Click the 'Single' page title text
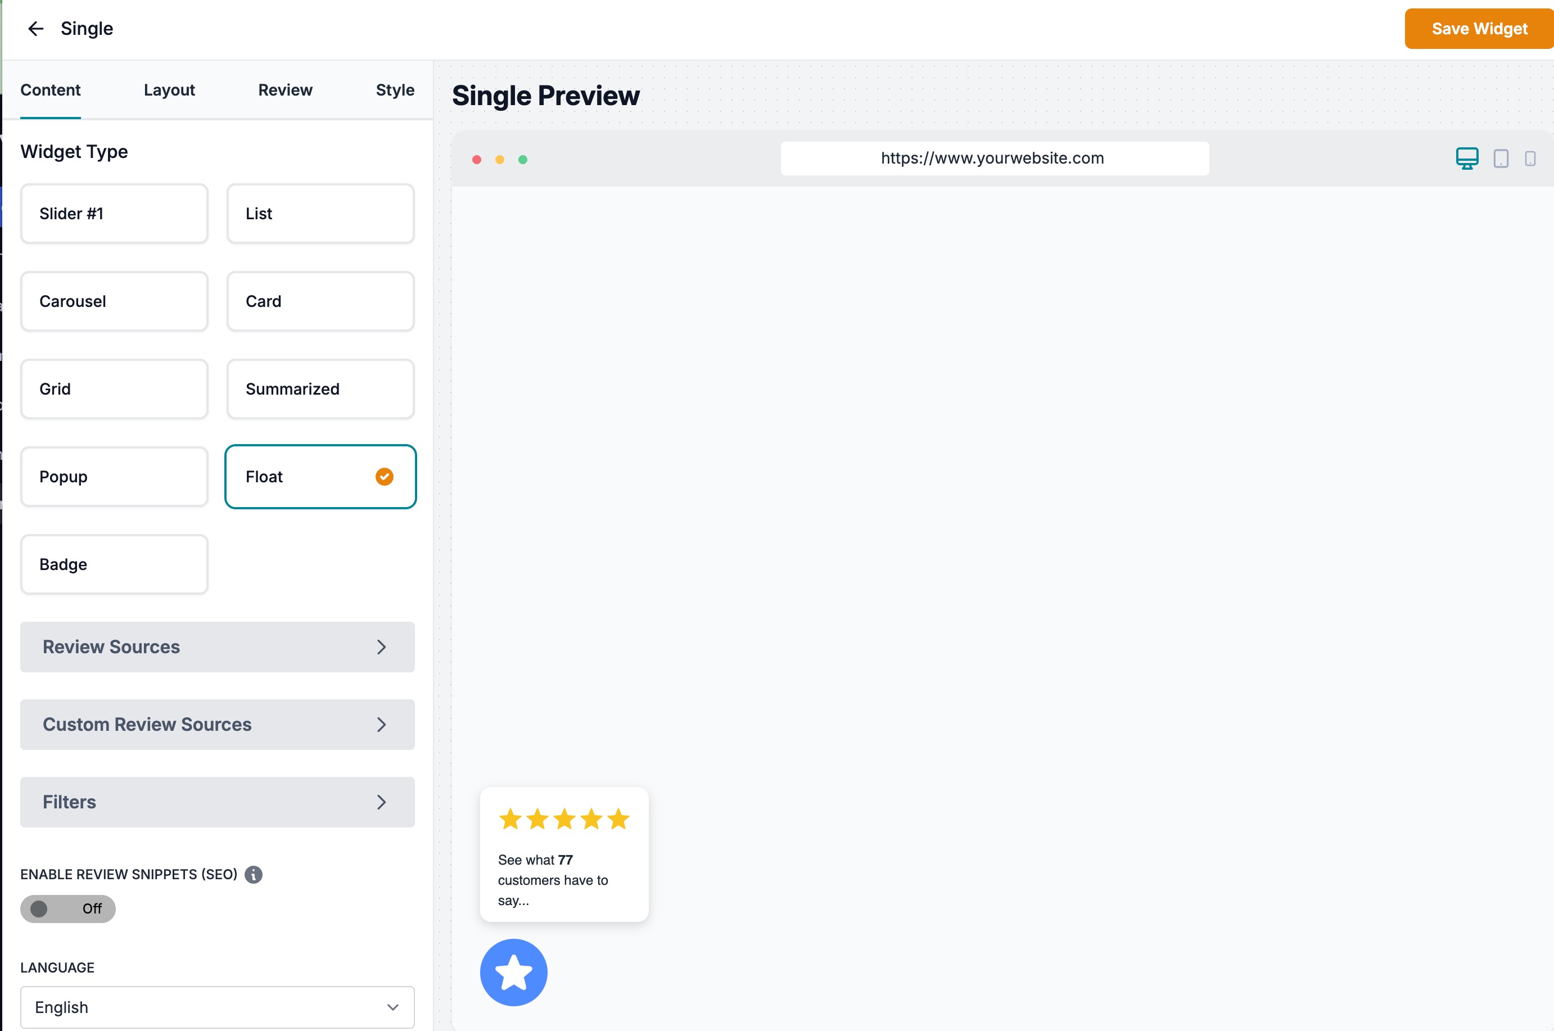Viewport: 1554px width, 1031px height. pos(87,28)
